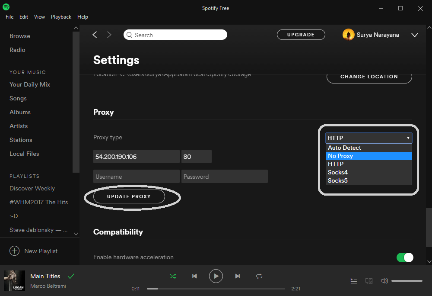
Task: Open Steve Jablonsky playlist
Action: pyautogui.click(x=38, y=230)
